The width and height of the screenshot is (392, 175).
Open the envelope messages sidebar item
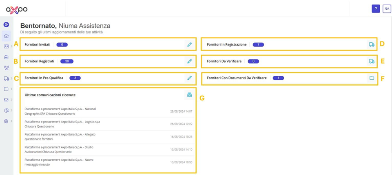pos(6,100)
